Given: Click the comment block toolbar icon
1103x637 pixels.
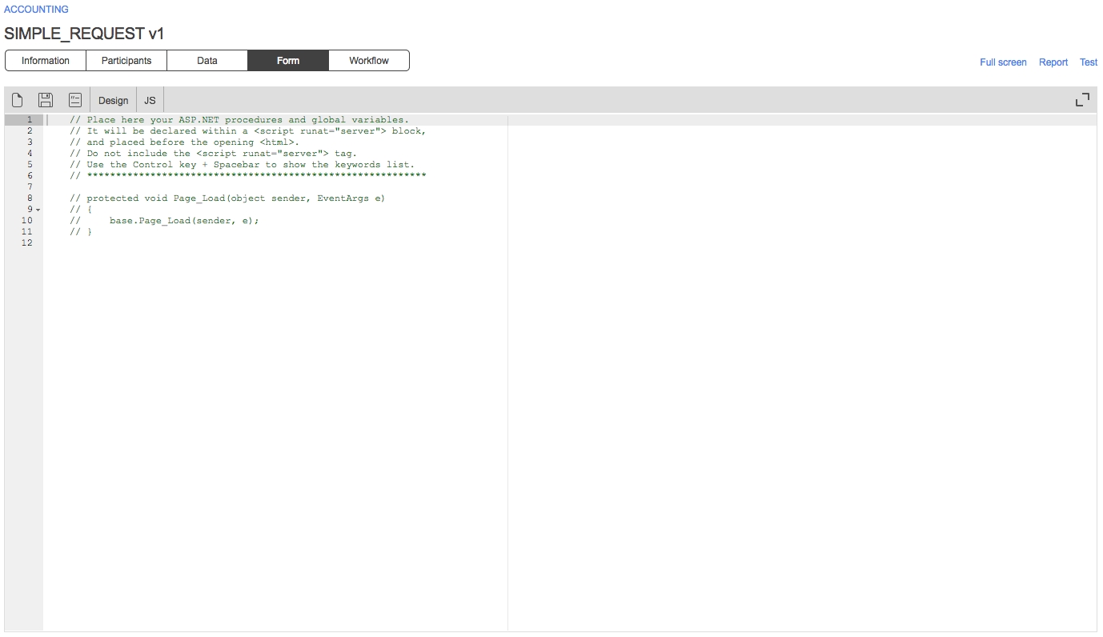Looking at the screenshot, I should pos(74,100).
